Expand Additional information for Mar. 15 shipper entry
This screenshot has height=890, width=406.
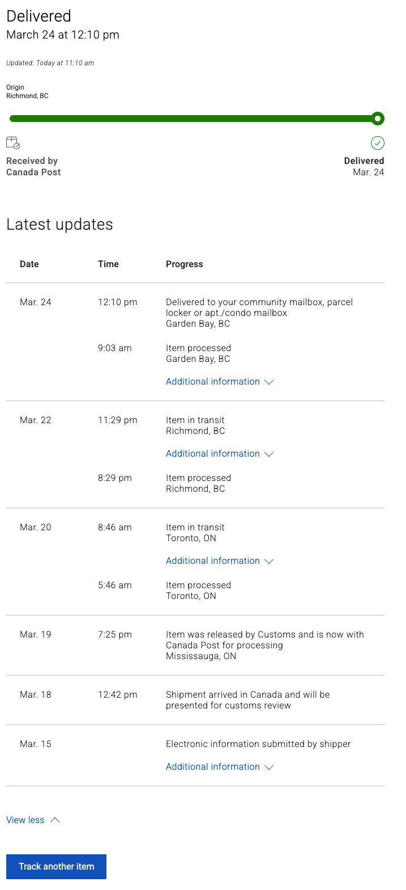[219, 767]
